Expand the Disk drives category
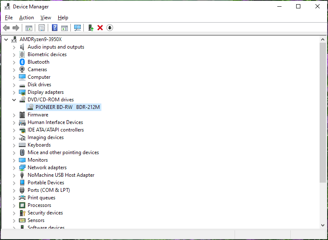This screenshot has height=240, width=328. click(x=14, y=85)
